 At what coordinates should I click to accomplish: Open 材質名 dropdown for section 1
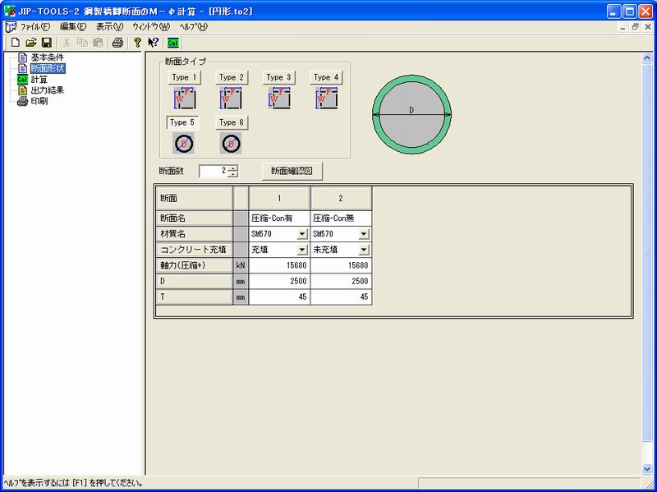(x=302, y=235)
